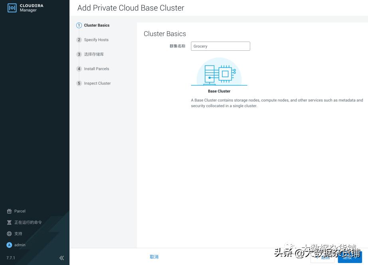Viewport: 368px width, 265px height.
Task: Click the step 3 numbered circle
Action: click(x=79, y=54)
